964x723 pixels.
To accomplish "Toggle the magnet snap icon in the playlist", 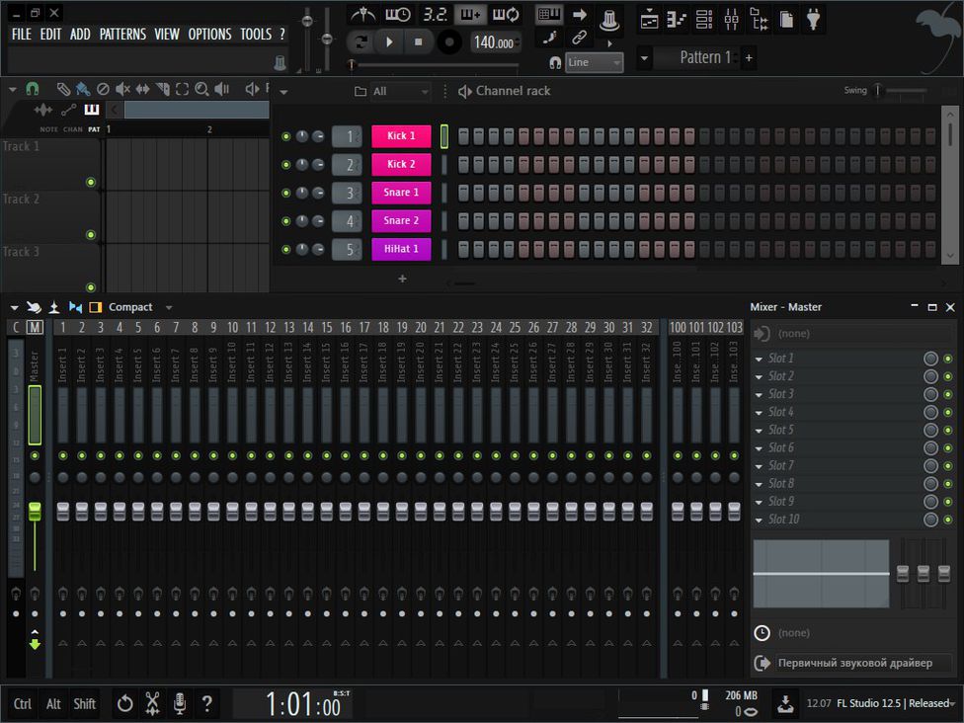I will point(31,89).
